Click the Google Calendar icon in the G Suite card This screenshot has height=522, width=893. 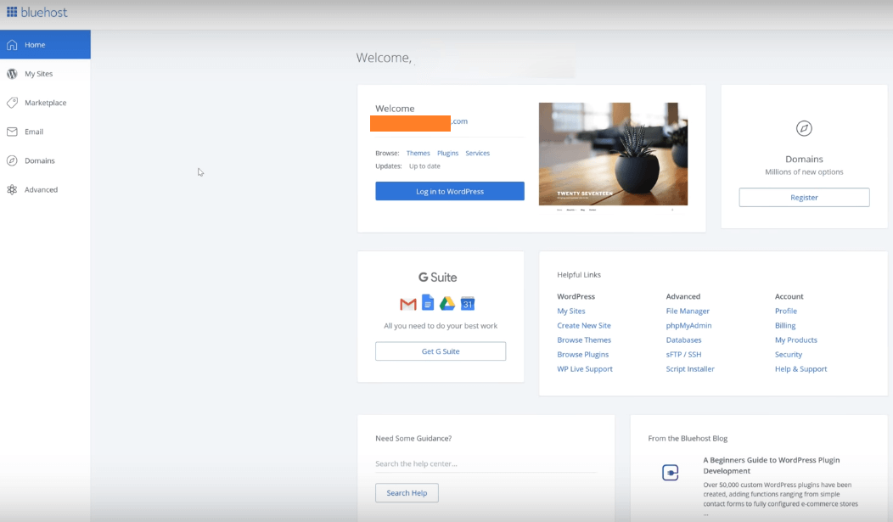[x=468, y=303]
